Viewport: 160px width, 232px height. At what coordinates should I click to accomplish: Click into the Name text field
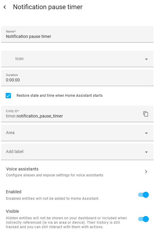tap(77, 34)
